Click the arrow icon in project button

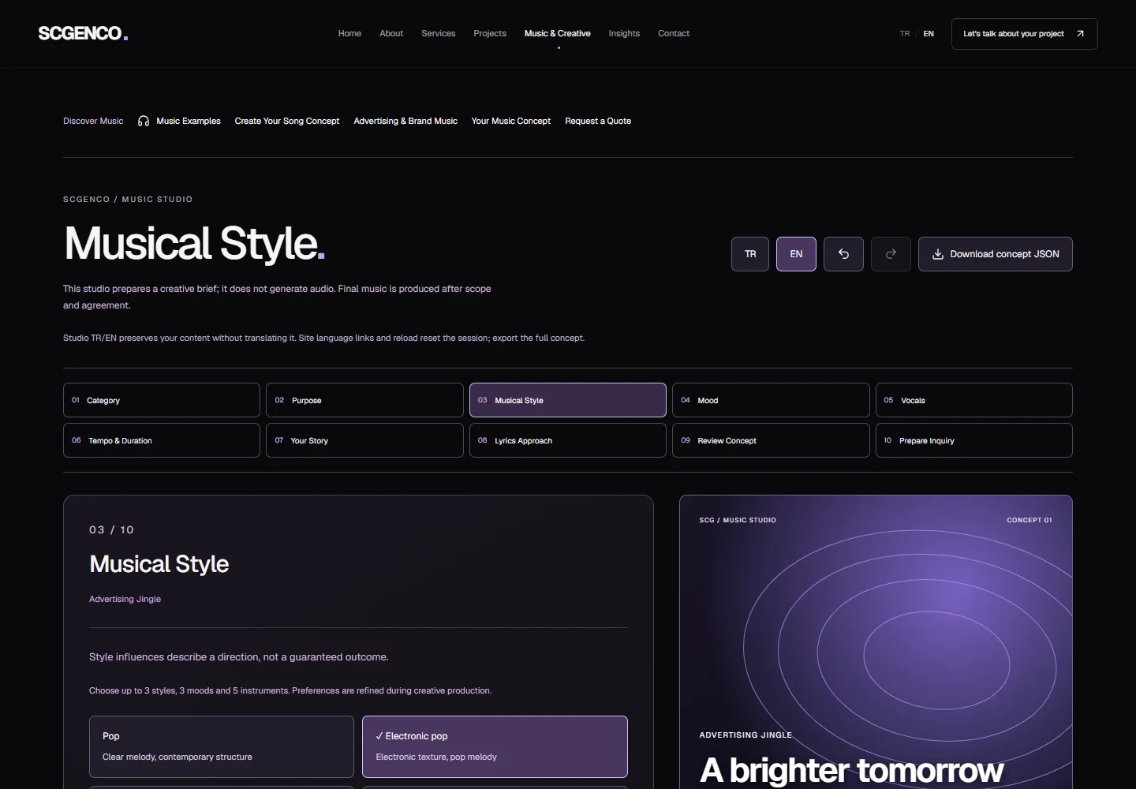point(1080,34)
